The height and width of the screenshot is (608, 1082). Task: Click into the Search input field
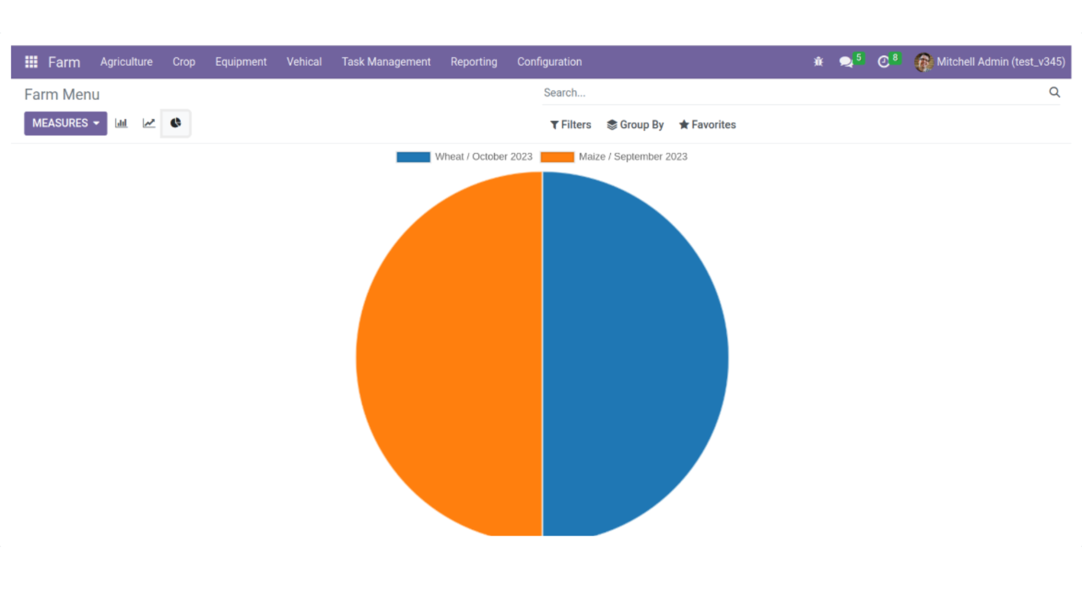(789, 93)
